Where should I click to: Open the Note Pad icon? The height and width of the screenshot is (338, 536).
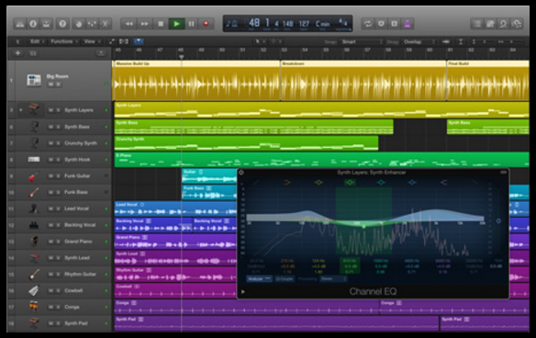point(490,24)
